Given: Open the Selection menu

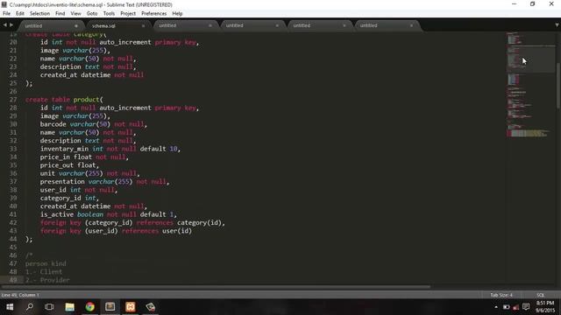Looking at the screenshot, I should coord(39,14).
